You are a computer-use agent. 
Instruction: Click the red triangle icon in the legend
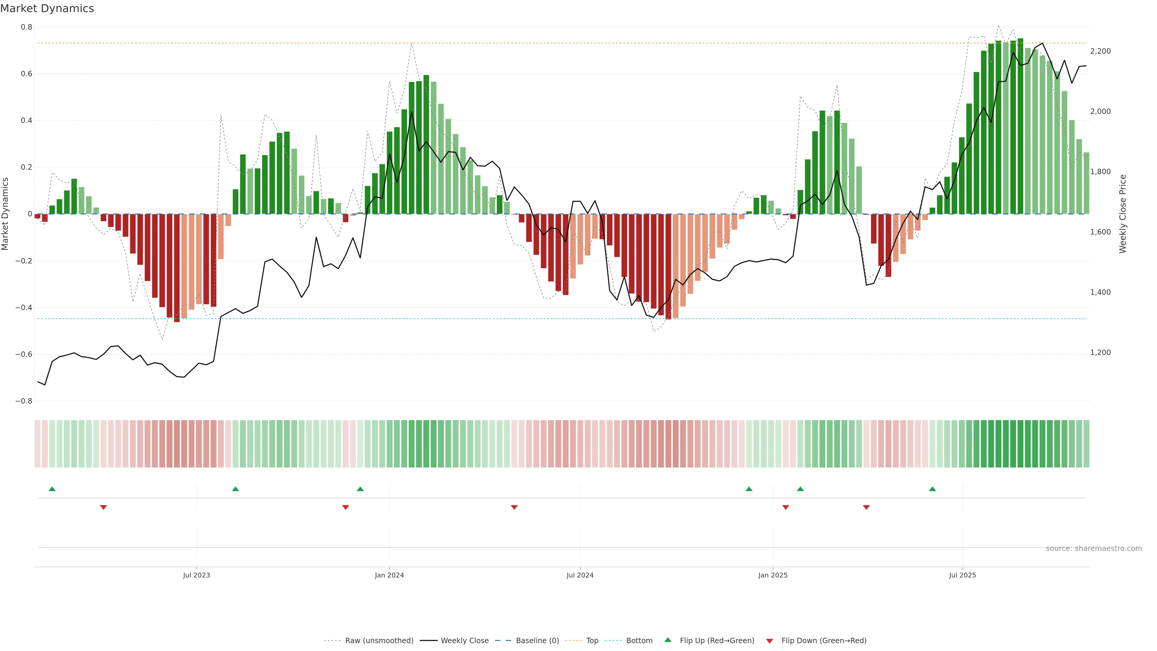pos(770,641)
